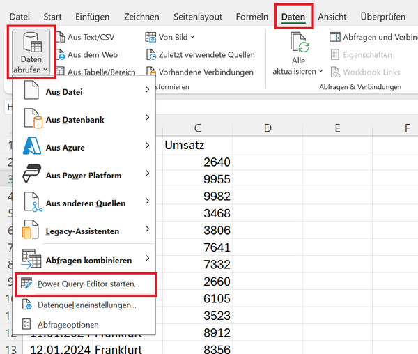
Task: Click Zuletzt verwendete Quellen label
Action: point(207,54)
